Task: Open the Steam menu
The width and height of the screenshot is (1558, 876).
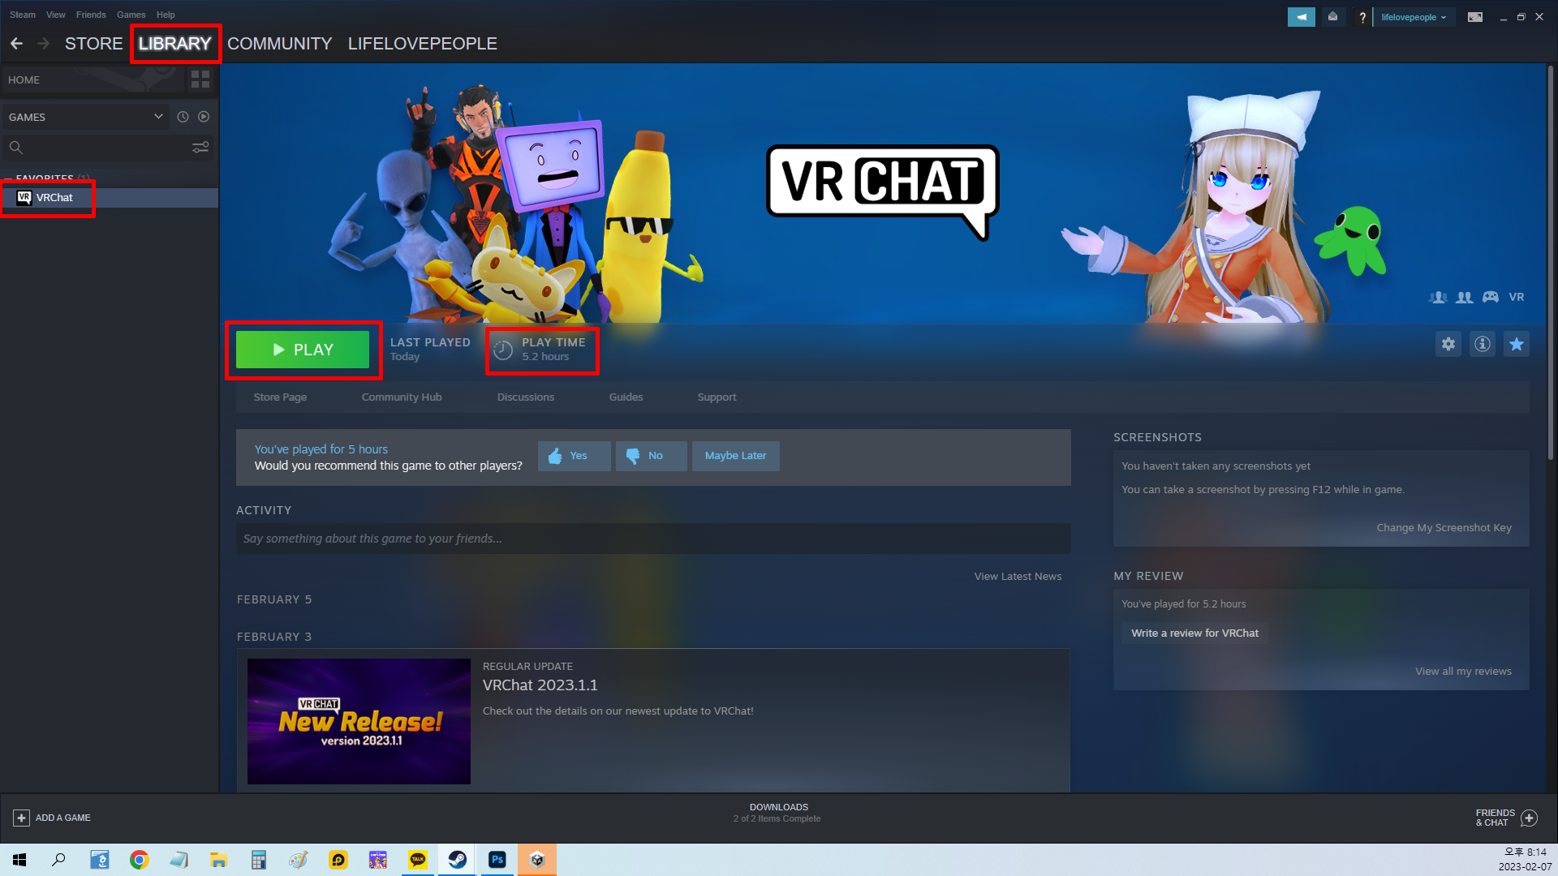Action: point(23,15)
